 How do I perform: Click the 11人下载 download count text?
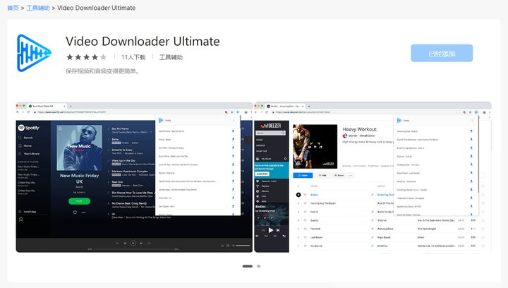coord(133,57)
